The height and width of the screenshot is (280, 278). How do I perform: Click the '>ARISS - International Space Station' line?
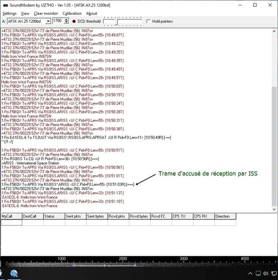click(30, 163)
